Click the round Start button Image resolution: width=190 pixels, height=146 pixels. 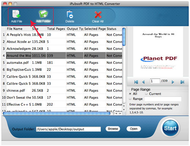pos(170,128)
